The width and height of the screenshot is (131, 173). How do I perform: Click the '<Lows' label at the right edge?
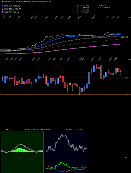(129, 59)
